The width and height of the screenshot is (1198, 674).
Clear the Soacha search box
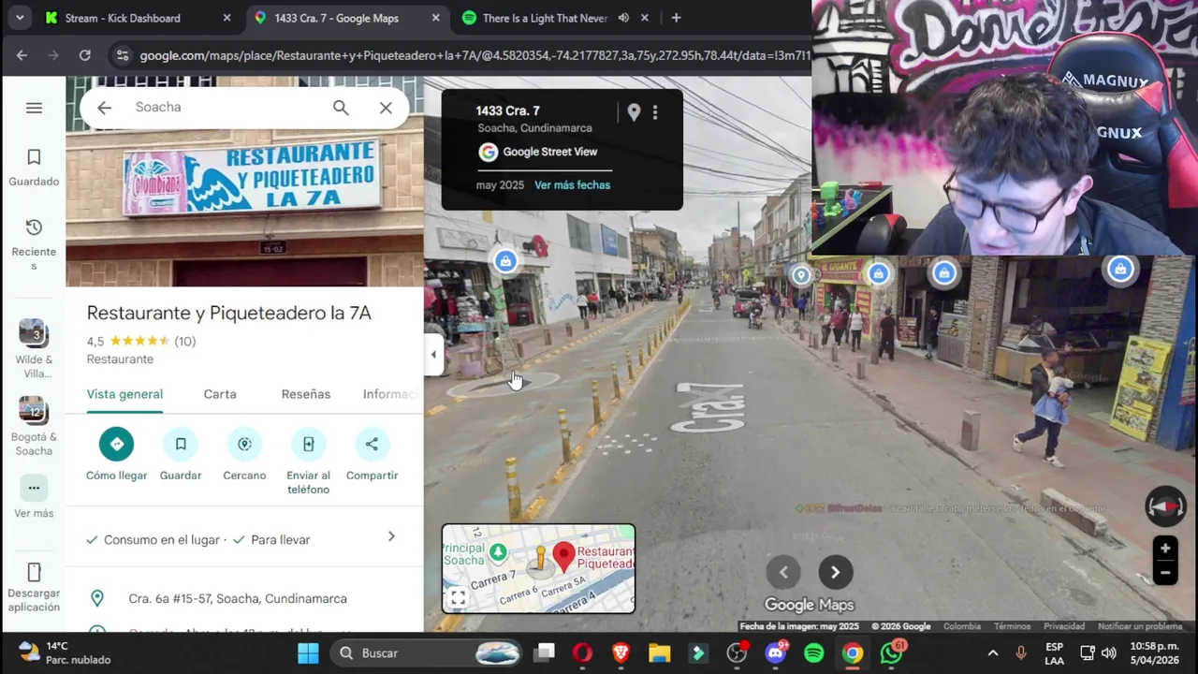(x=386, y=108)
